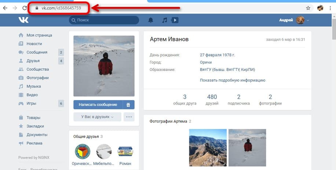Click Chrome profile avatar icon
Screen dimensions: 336x170
[320, 8]
